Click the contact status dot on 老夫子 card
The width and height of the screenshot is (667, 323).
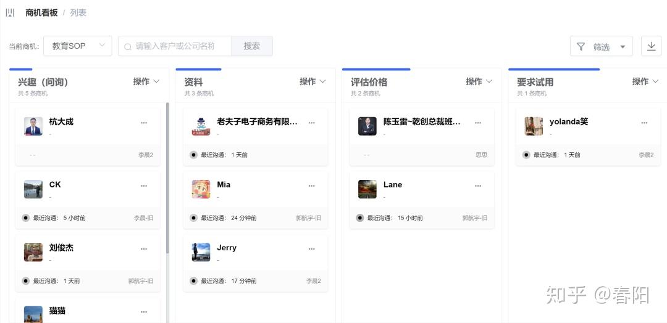[193, 155]
